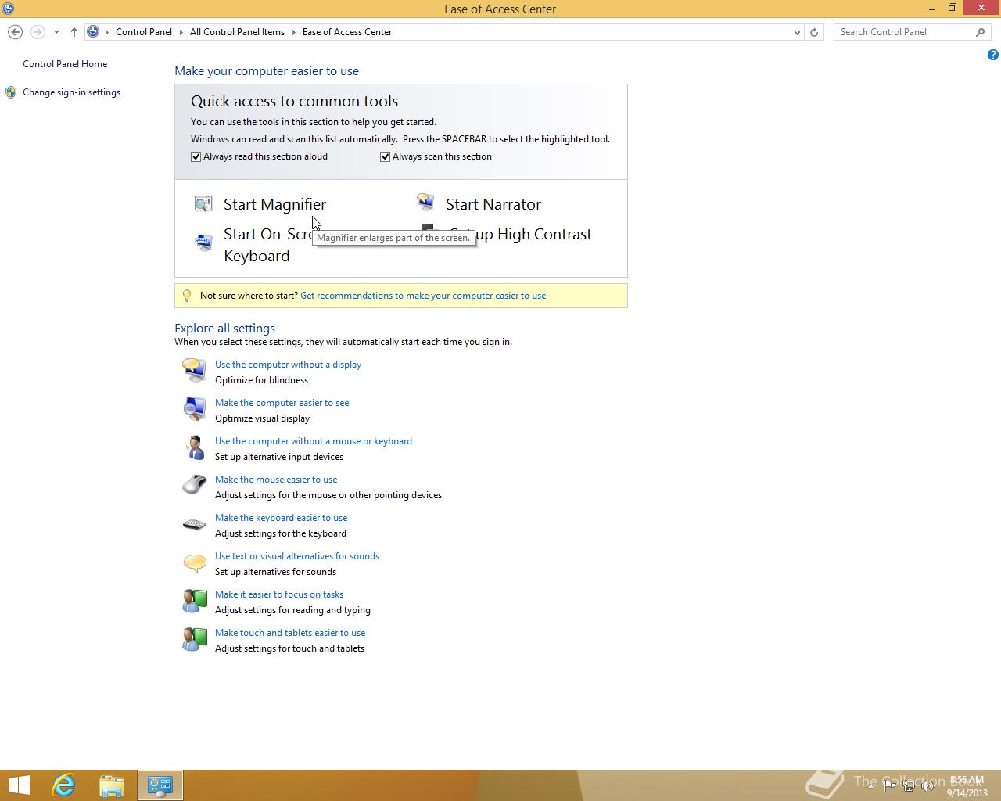Open Change sign-in settings link

(71, 92)
